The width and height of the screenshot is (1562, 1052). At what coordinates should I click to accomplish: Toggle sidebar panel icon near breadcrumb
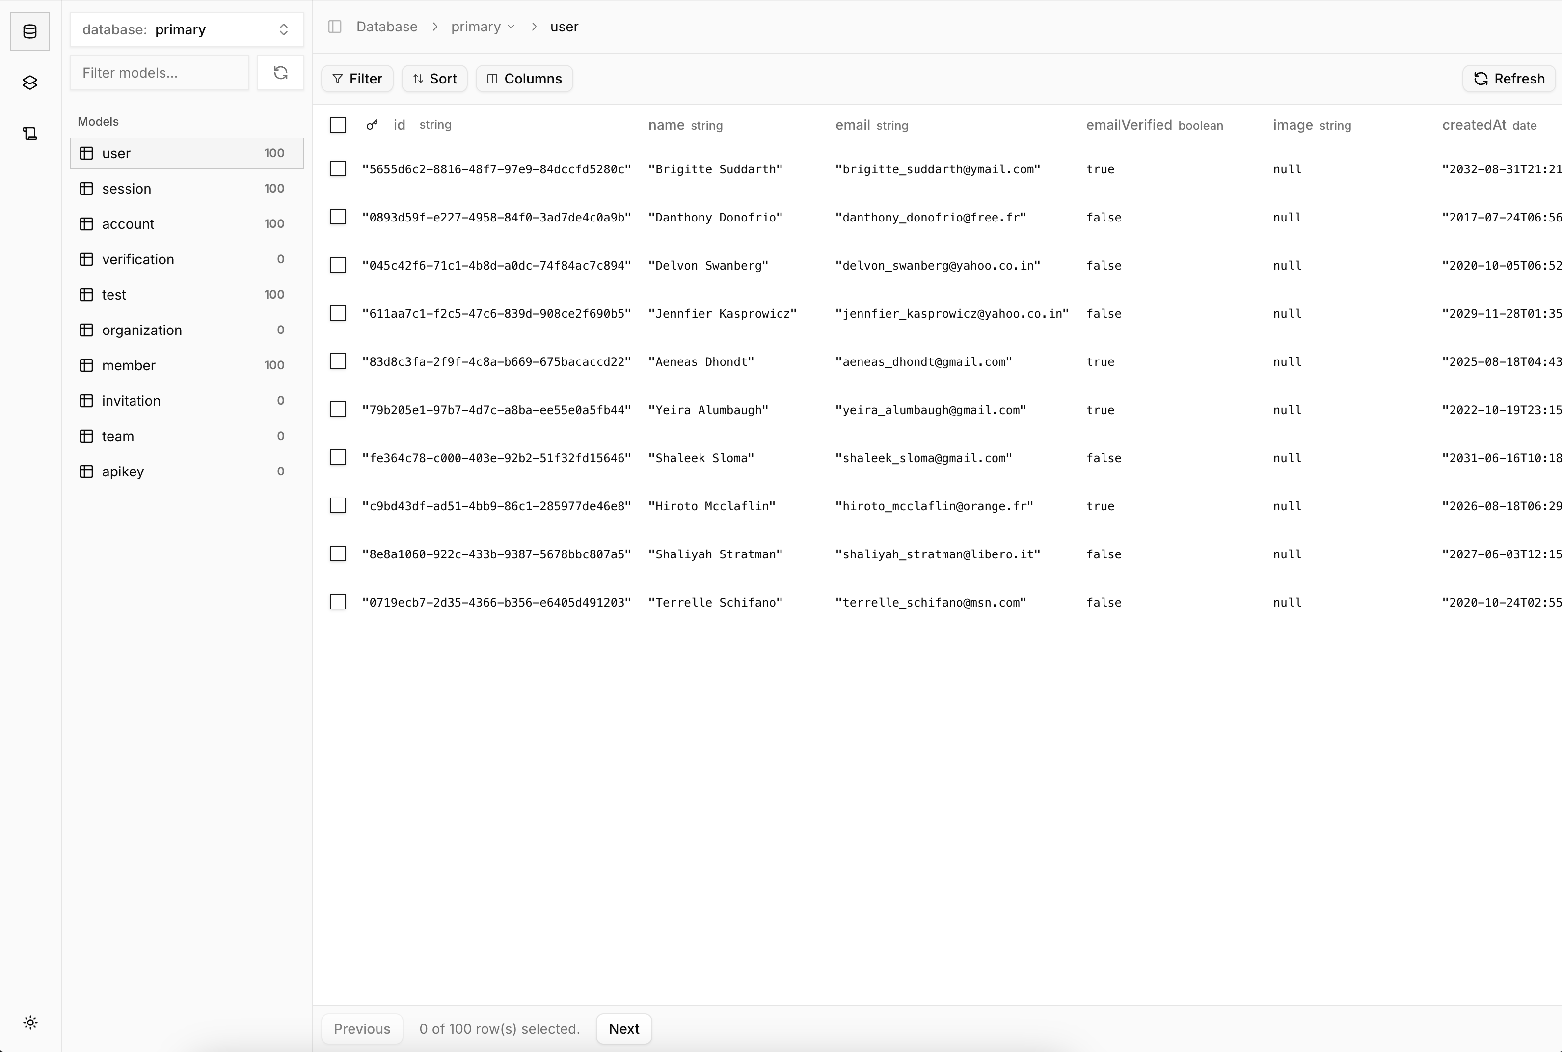tap(334, 27)
